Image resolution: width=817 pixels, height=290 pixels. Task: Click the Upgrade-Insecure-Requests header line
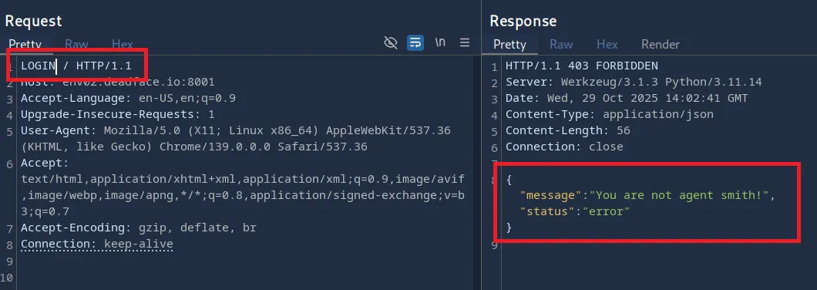118,114
